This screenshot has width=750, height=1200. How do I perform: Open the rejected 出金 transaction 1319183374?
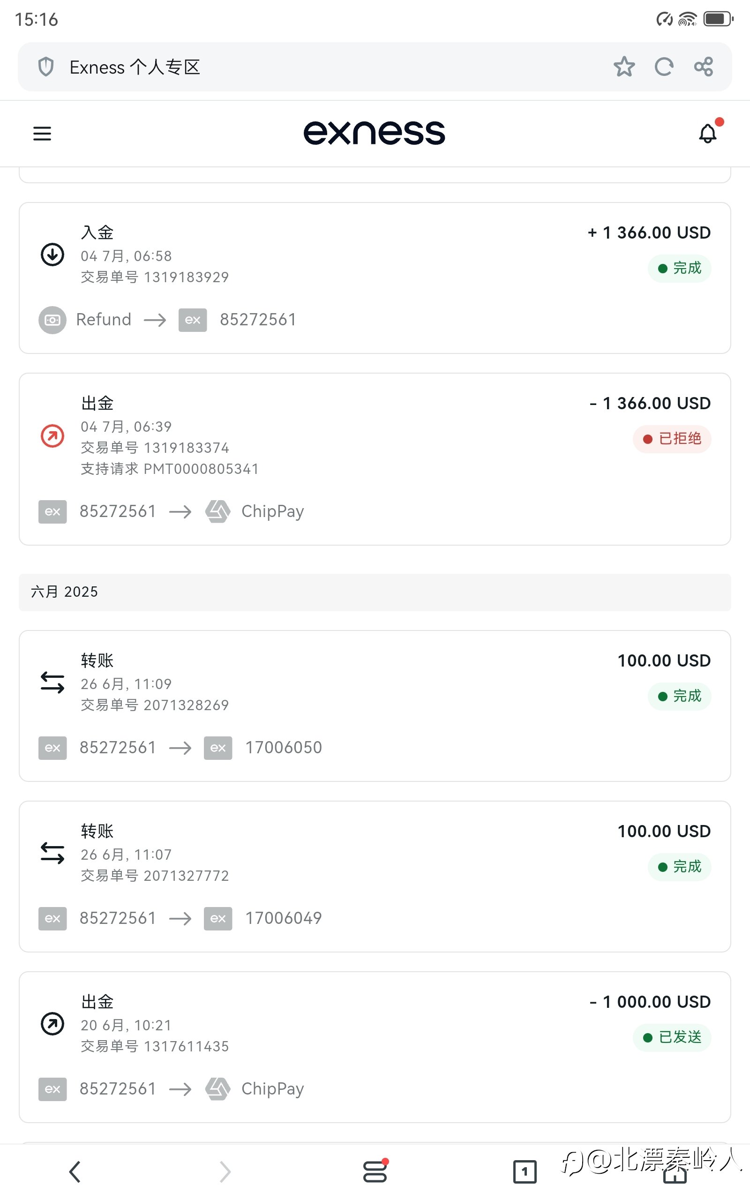click(375, 459)
